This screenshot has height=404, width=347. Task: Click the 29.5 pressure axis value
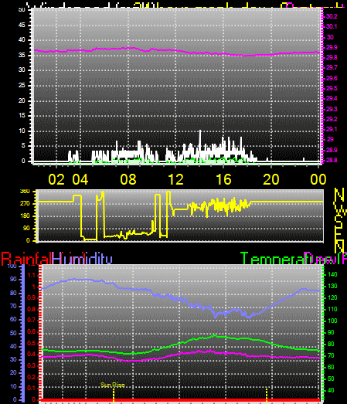click(332, 88)
